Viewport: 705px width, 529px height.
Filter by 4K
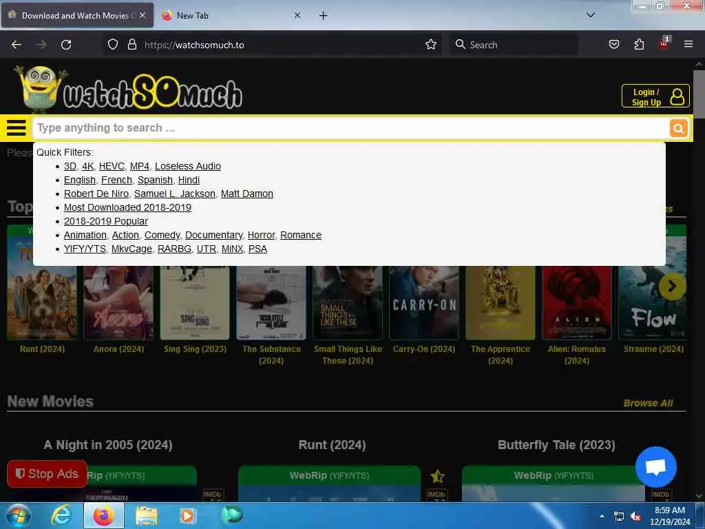point(87,166)
